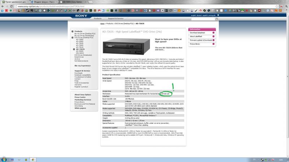Toggle the expander icon beside AD-7263S
Viewport: 289px width, 162px height.
pos(74,49)
